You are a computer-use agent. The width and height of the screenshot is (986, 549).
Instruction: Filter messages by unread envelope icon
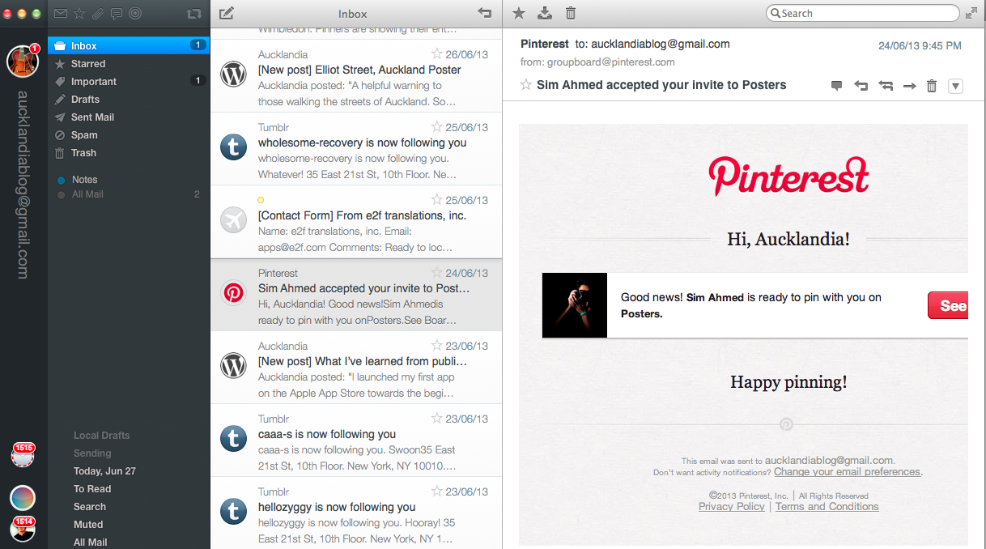tap(61, 14)
